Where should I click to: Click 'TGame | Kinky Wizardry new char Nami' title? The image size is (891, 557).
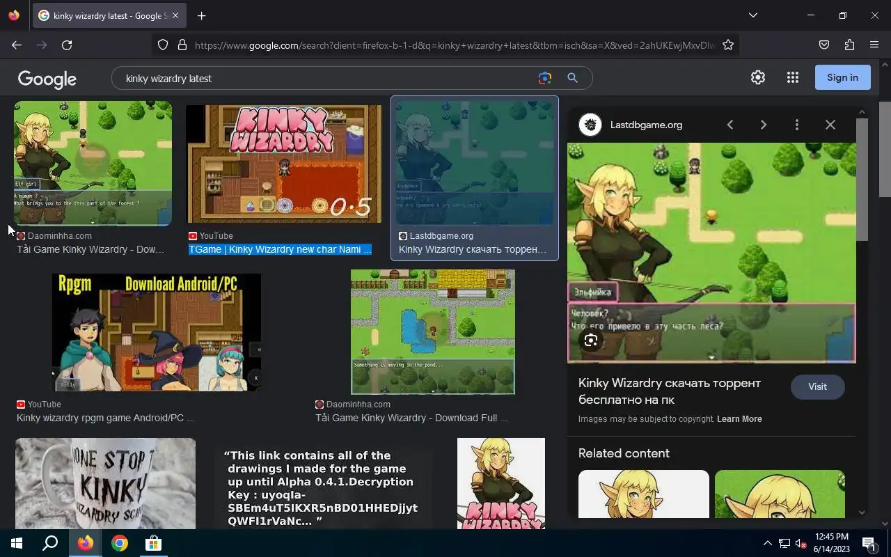pos(280,249)
